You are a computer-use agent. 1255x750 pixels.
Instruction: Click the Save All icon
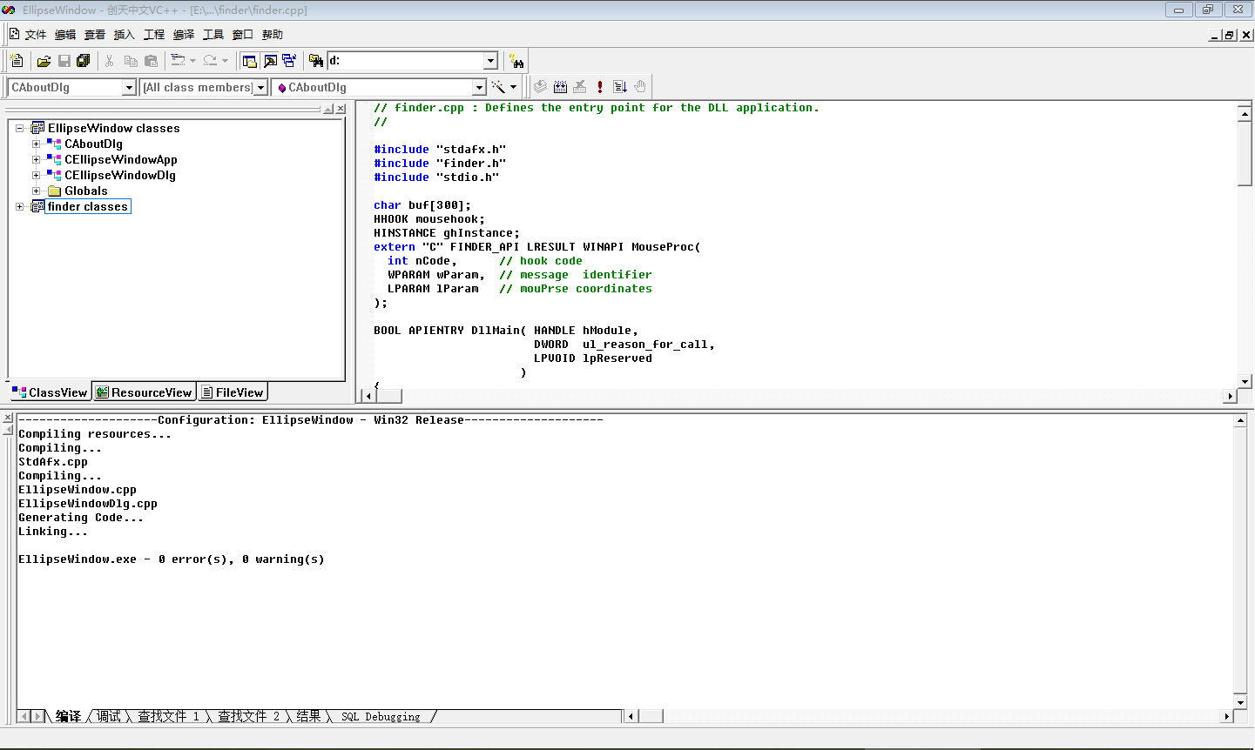[x=84, y=61]
